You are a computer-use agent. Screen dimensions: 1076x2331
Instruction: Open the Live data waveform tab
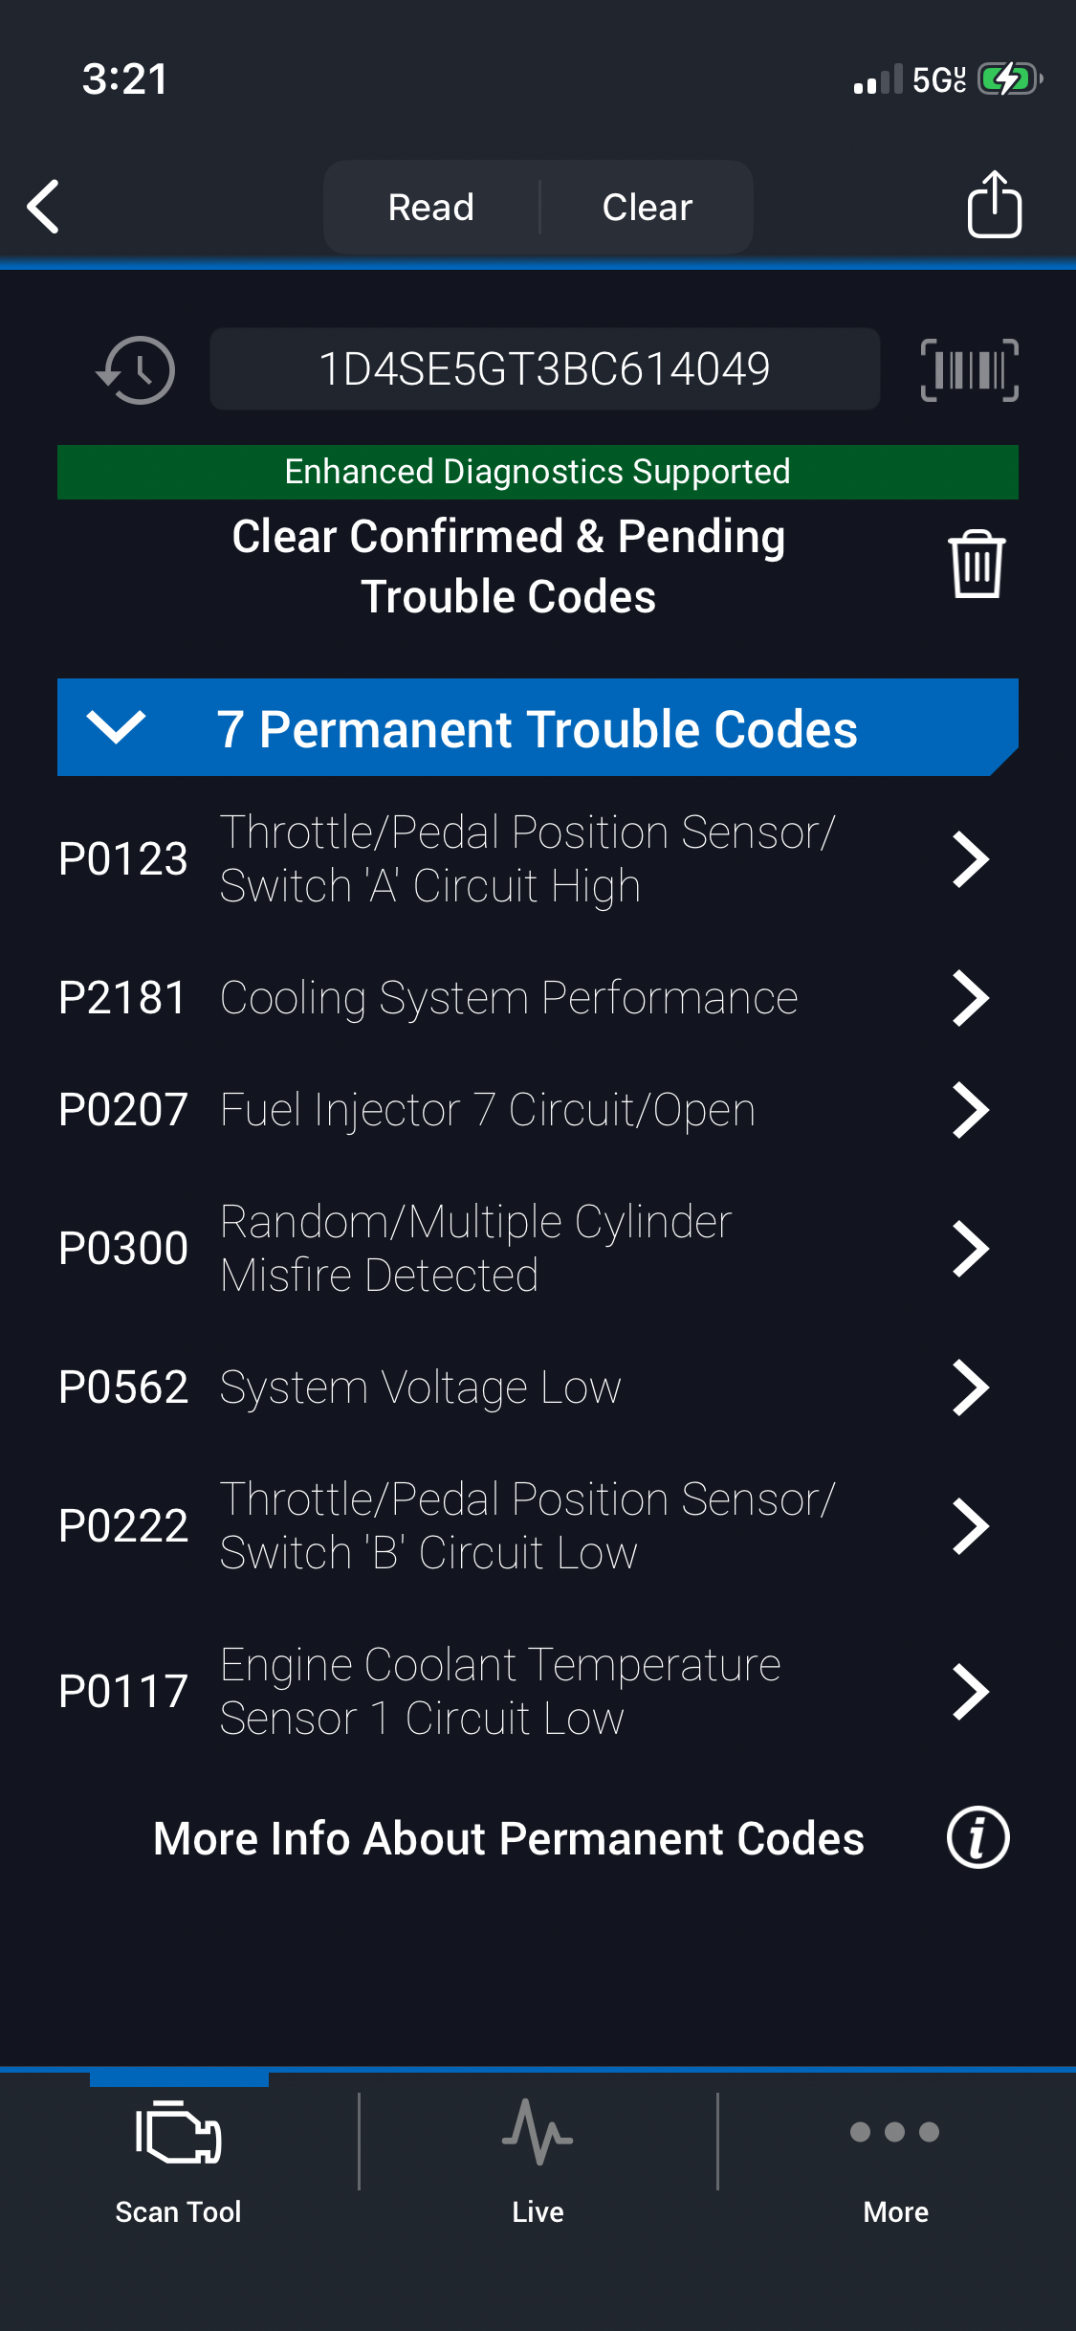(x=538, y=2153)
